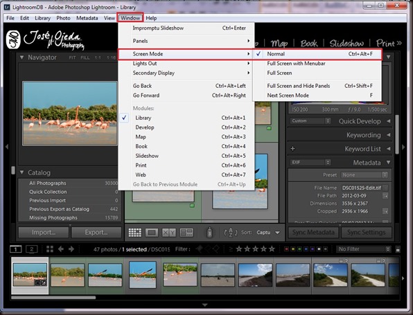Open the Lights Out submenu
413x315 pixels.
(186, 64)
